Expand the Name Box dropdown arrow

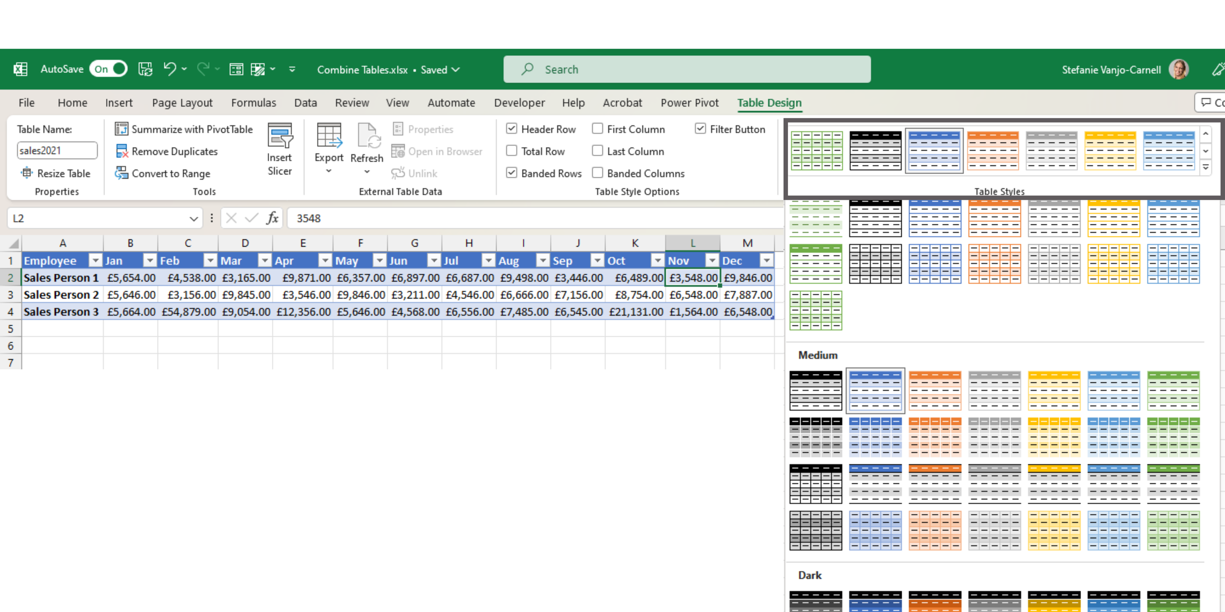coord(194,218)
